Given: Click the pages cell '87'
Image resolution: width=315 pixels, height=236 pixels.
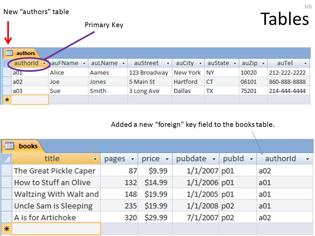Looking at the screenshot, I should pos(119,171).
